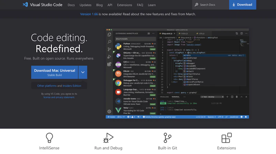Kill the terminal with the trash icon
The height and width of the screenshot is (154, 276).
[x=237, y=97]
